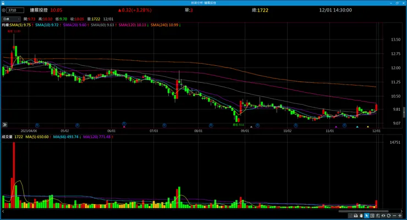The height and width of the screenshot is (220, 407).
Task: Click the circled monthly marker right of 05/02
Action: pos(78,125)
